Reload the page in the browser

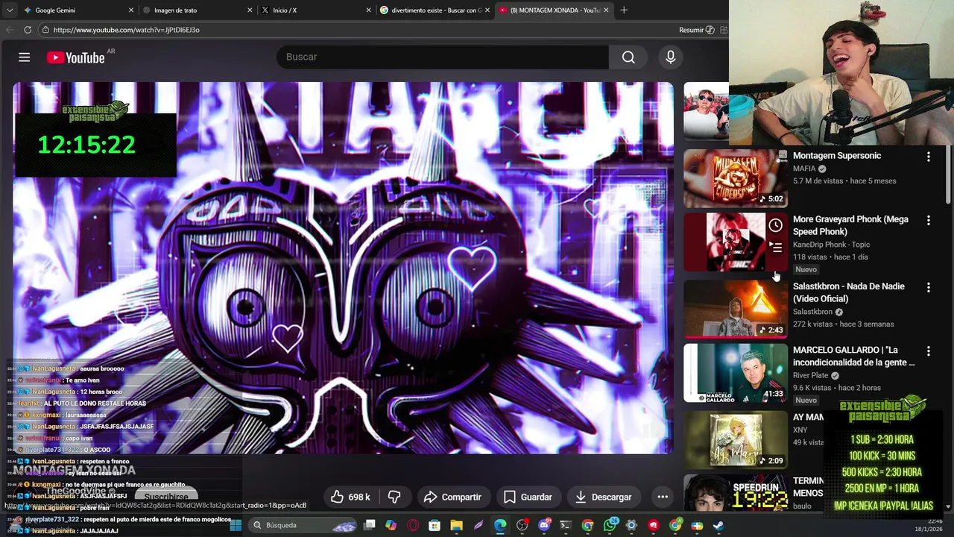(x=28, y=30)
